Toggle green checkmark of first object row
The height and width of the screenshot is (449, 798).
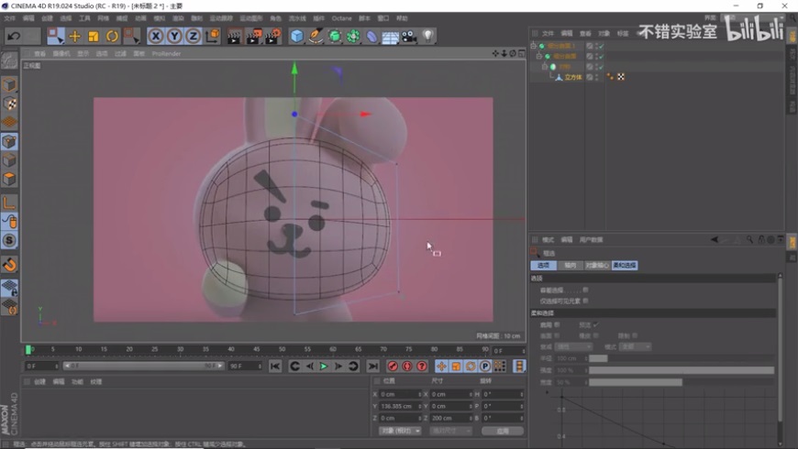point(601,46)
